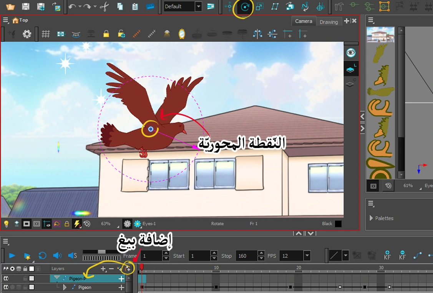The image size is (433, 293).
Task: Open the 63% zoom level dropdown
Action: [x=118, y=226]
